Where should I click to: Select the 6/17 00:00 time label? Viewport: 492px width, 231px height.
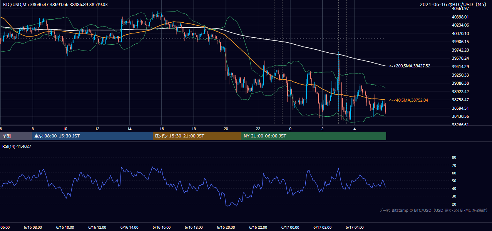point(290,227)
